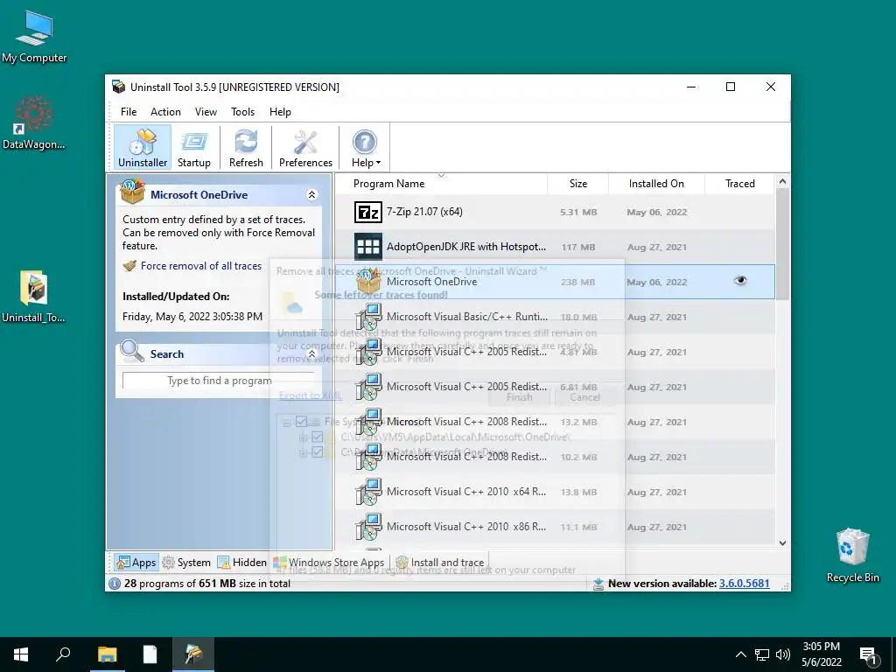Click the blank document taskbar icon
The height and width of the screenshot is (672, 896).
coord(150,654)
